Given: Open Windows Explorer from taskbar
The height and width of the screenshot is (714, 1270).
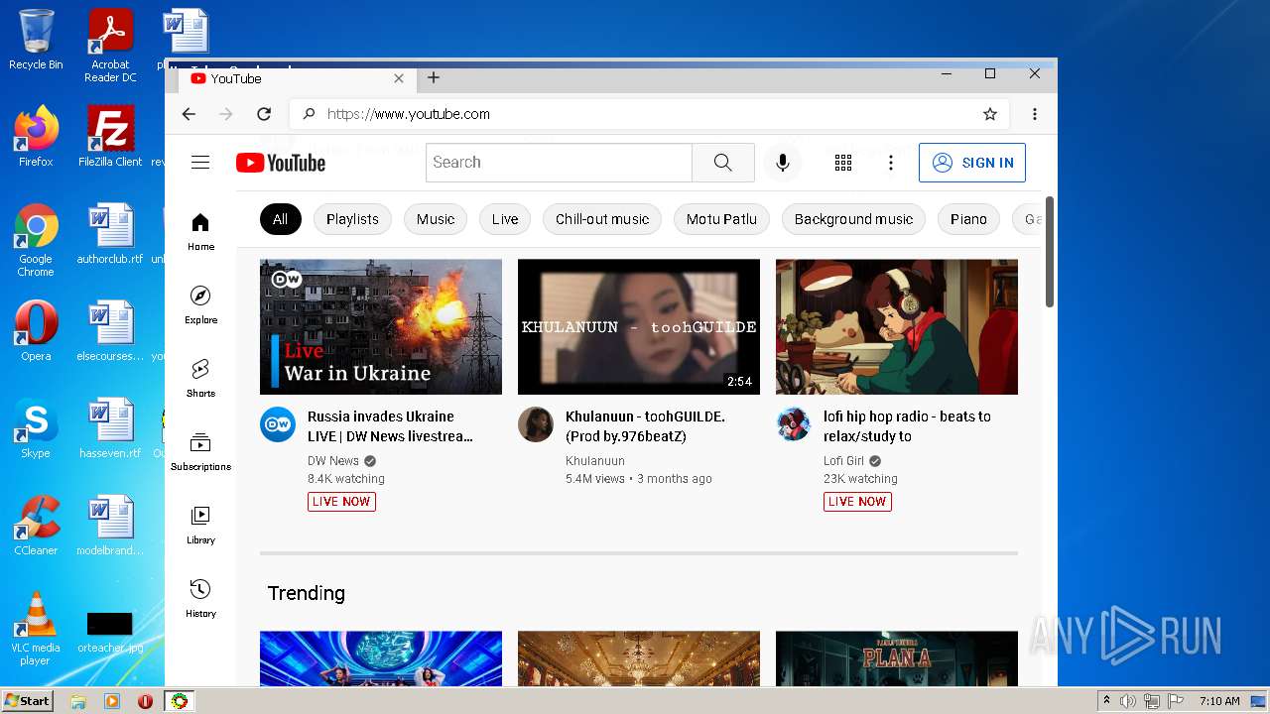Looking at the screenshot, I should [x=78, y=701].
